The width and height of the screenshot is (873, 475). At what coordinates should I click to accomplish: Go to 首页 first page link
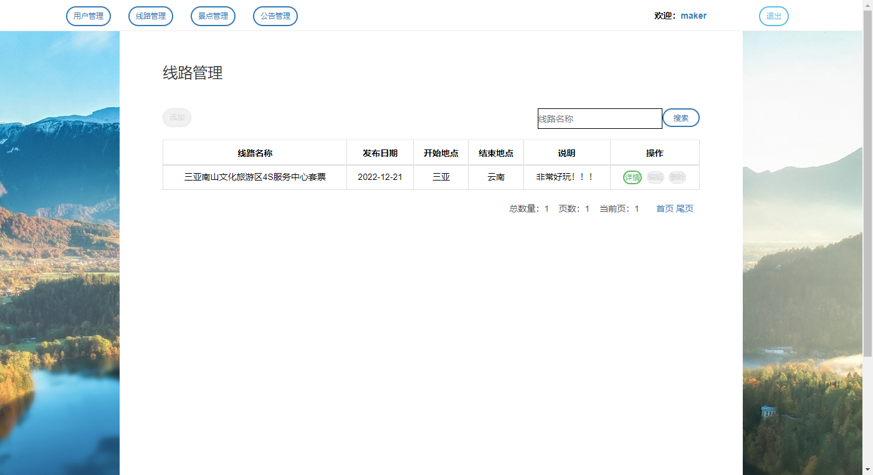coord(665,209)
